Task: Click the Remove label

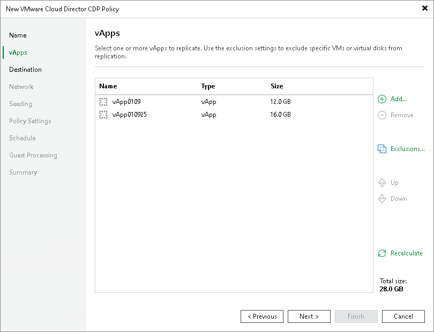Action: (x=402, y=115)
